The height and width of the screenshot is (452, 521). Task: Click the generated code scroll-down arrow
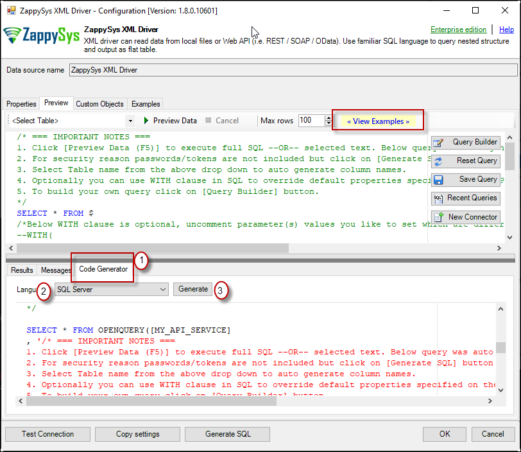tap(500, 390)
